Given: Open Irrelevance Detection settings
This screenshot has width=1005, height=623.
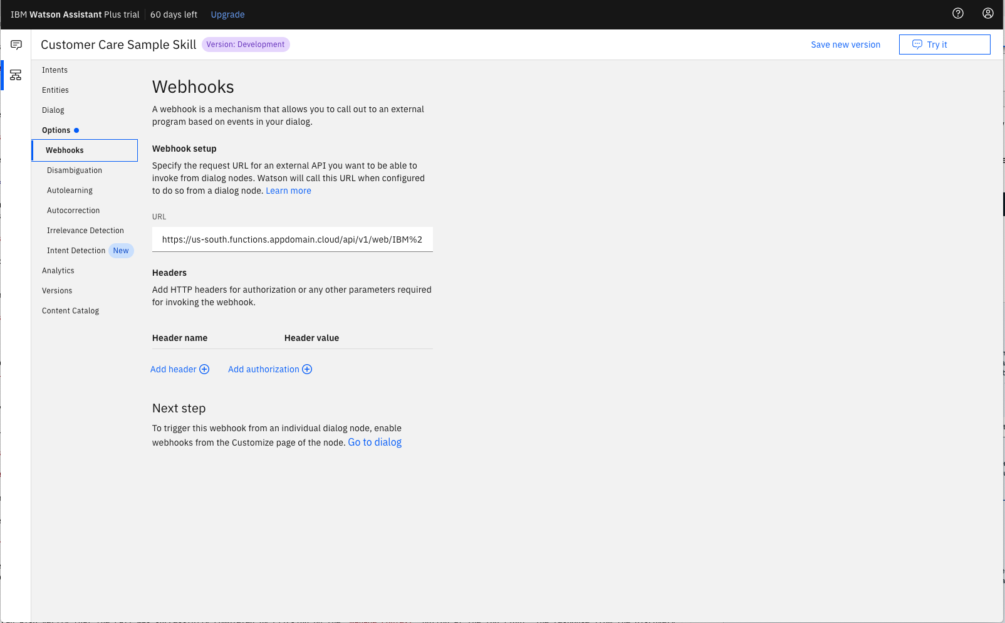Looking at the screenshot, I should tap(85, 231).
